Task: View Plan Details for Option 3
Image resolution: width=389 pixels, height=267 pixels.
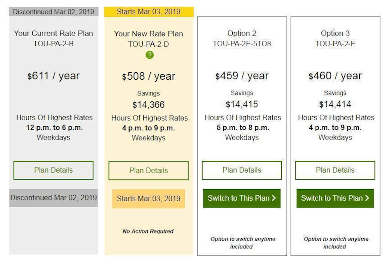Action: [x=335, y=170]
